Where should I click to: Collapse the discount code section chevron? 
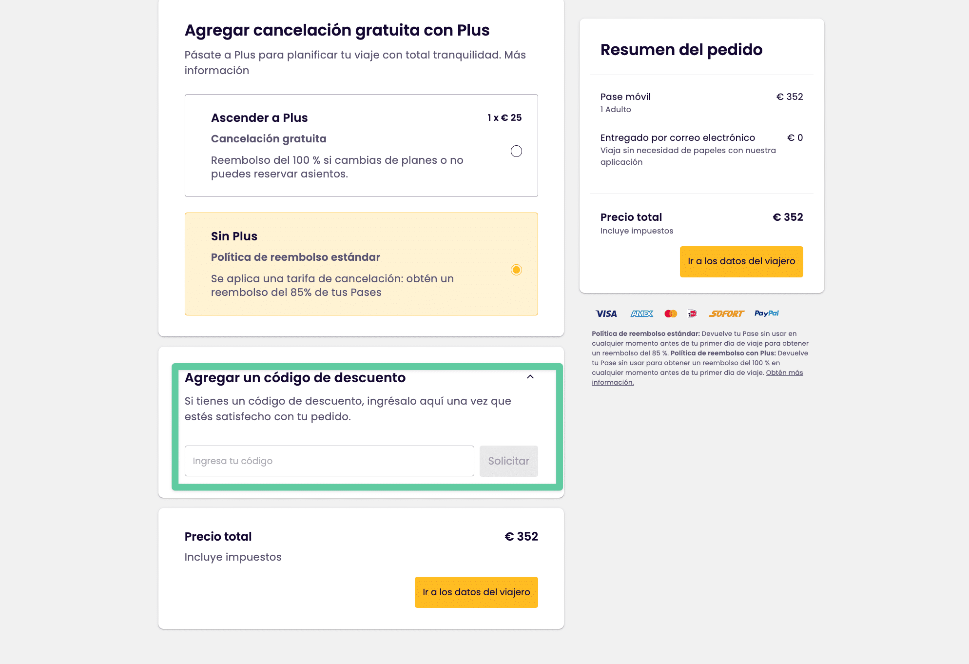(x=530, y=377)
